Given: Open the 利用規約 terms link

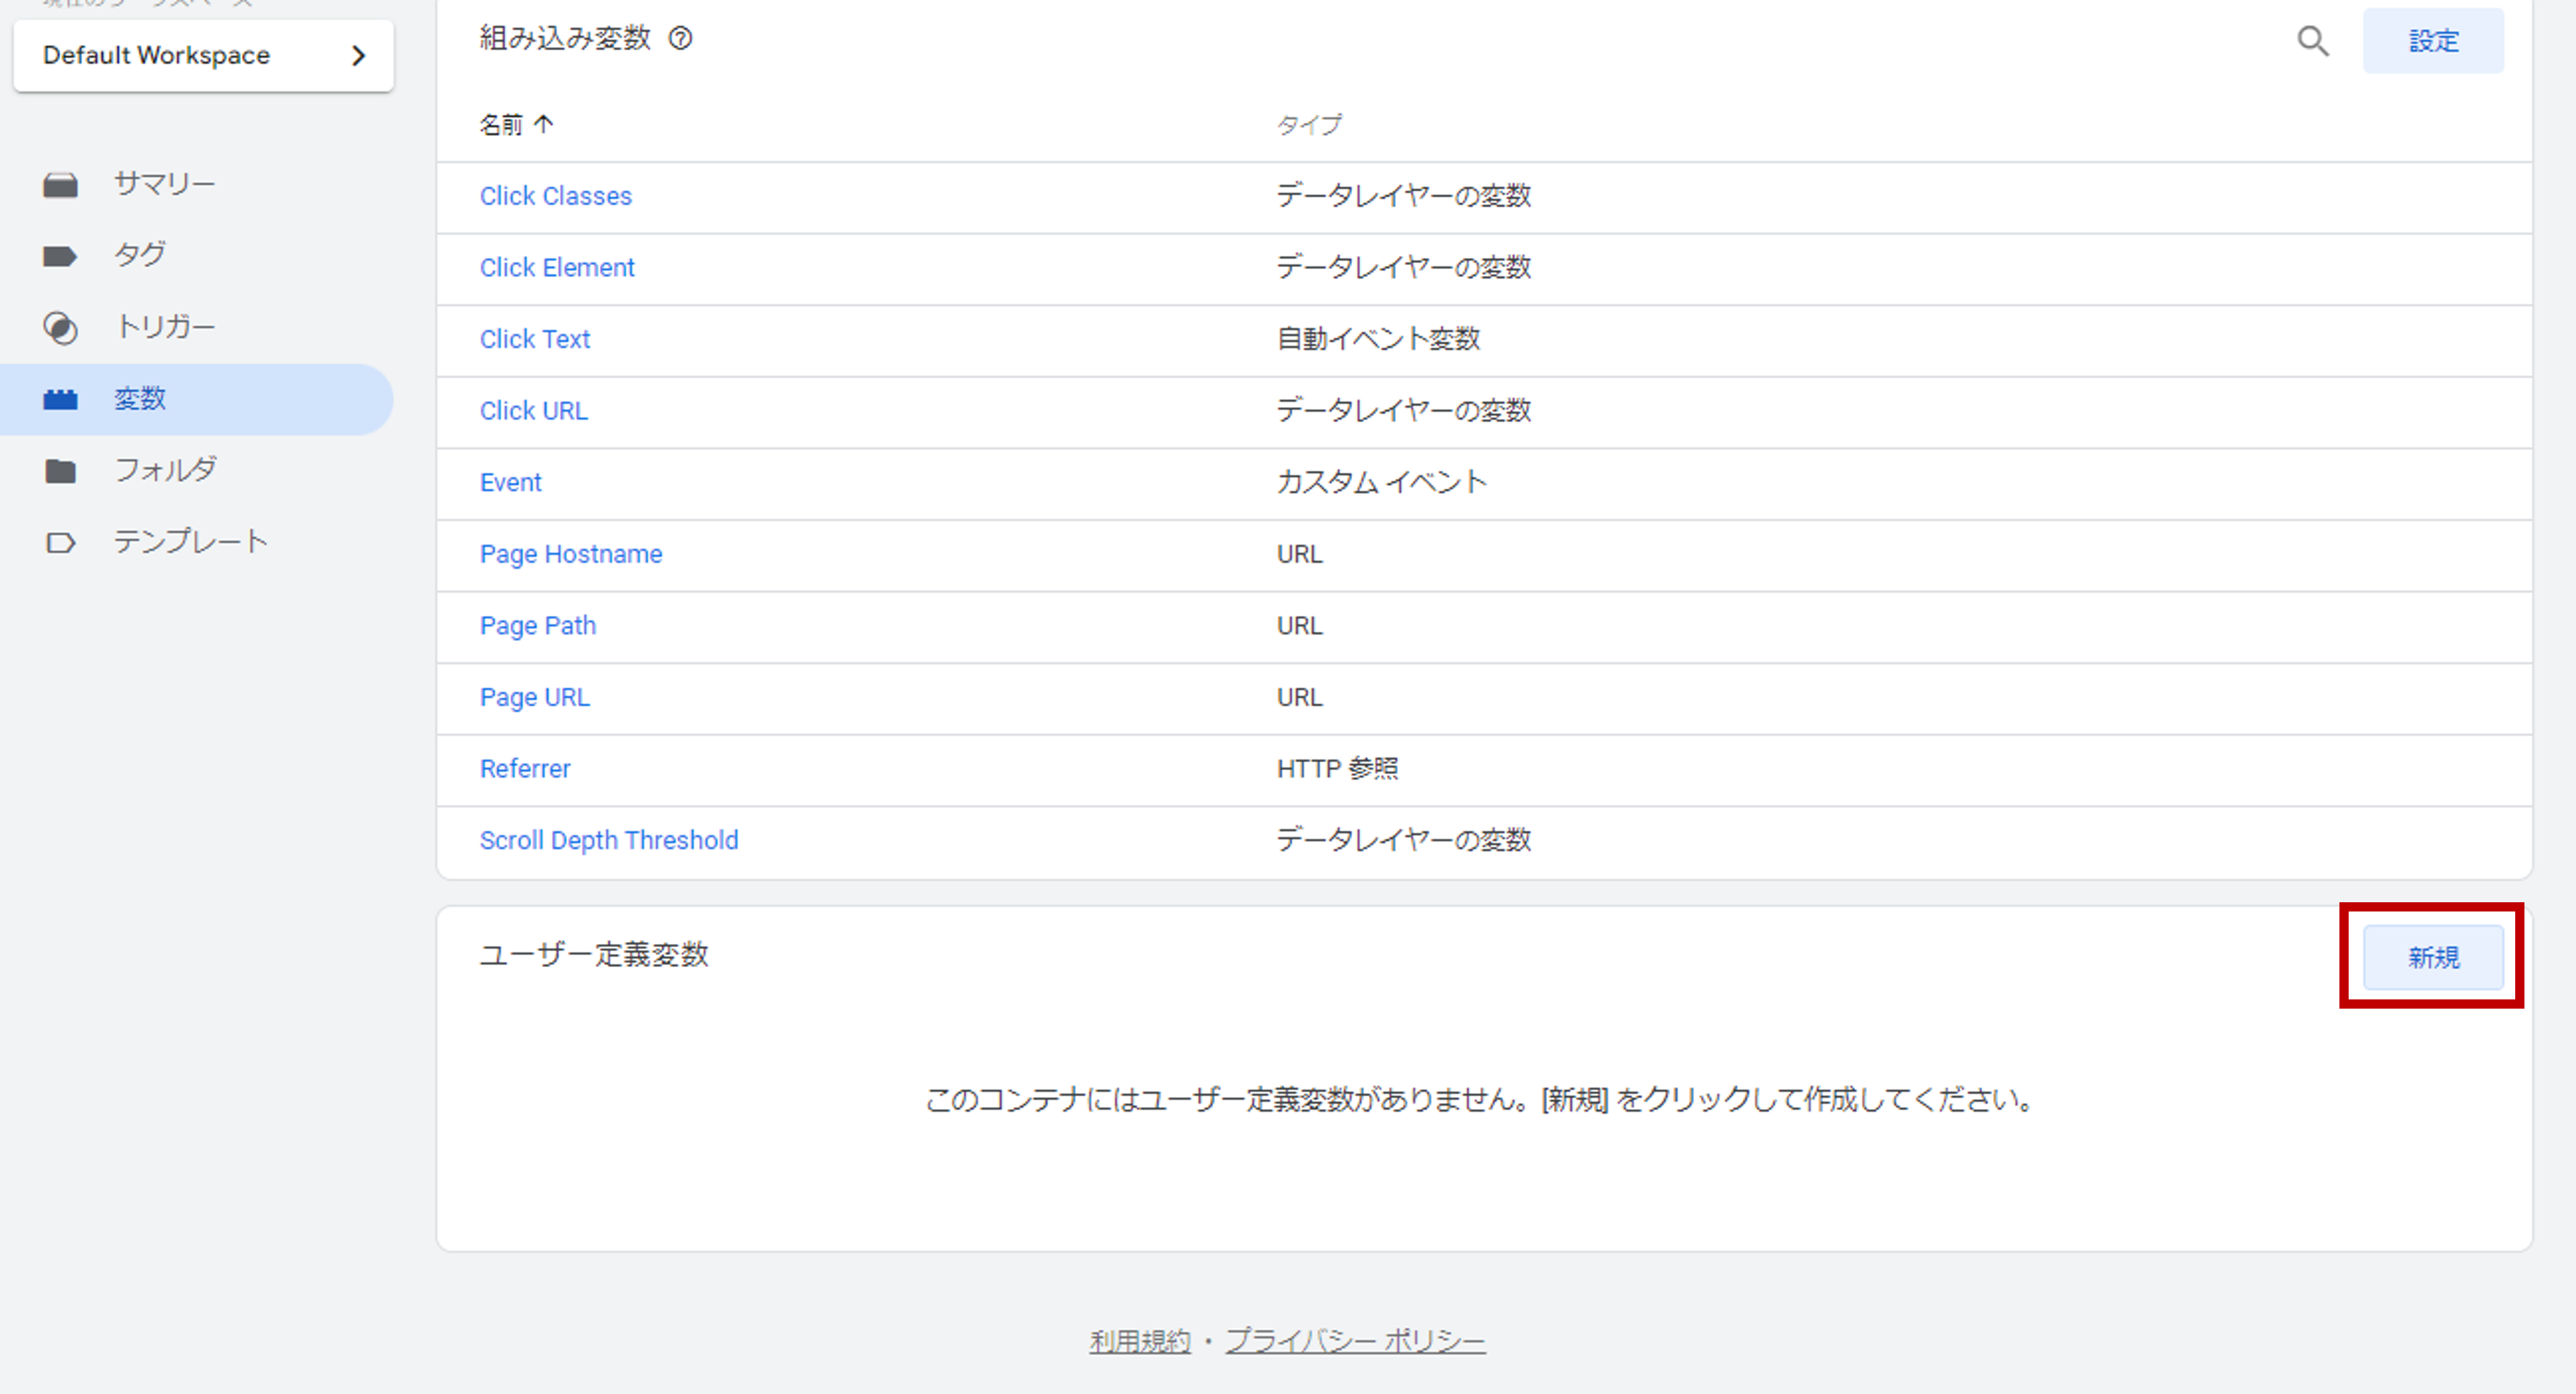Looking at the screenshot, I should click(x=1139, y=1340).
